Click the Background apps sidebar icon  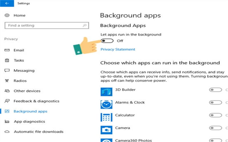tap(7, 111)
